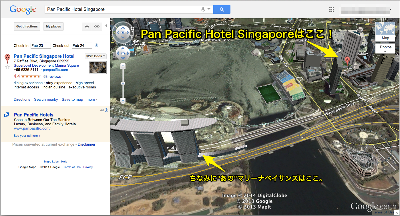Open search options dropdown arrow beside microphone
This screenshot has height=216, width=400.
209,9
